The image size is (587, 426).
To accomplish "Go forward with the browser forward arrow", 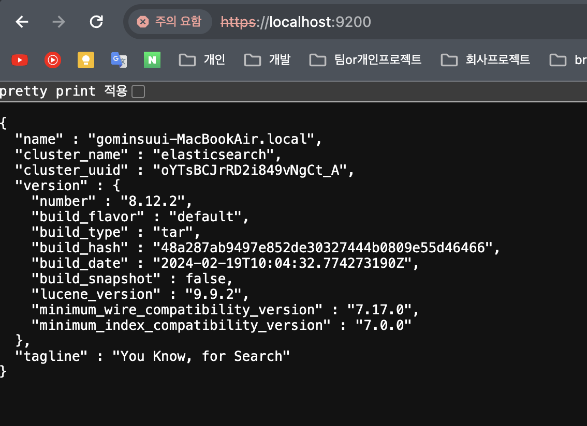I will pos(59,22).
